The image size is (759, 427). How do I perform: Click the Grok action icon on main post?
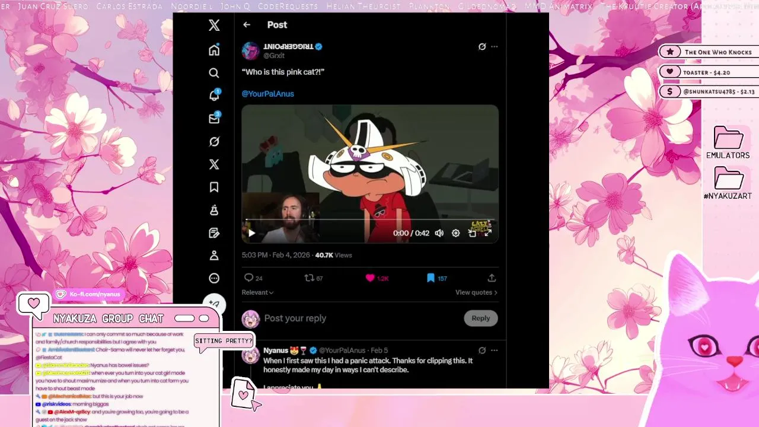point(482,46)
